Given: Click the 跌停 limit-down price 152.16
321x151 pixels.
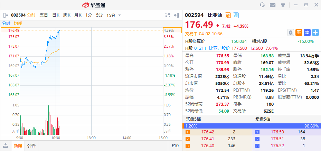Looking at the screenshot, I should 267,69.
